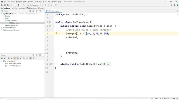Toggle the green Show Fields filter in Structure

coord(9,58)
